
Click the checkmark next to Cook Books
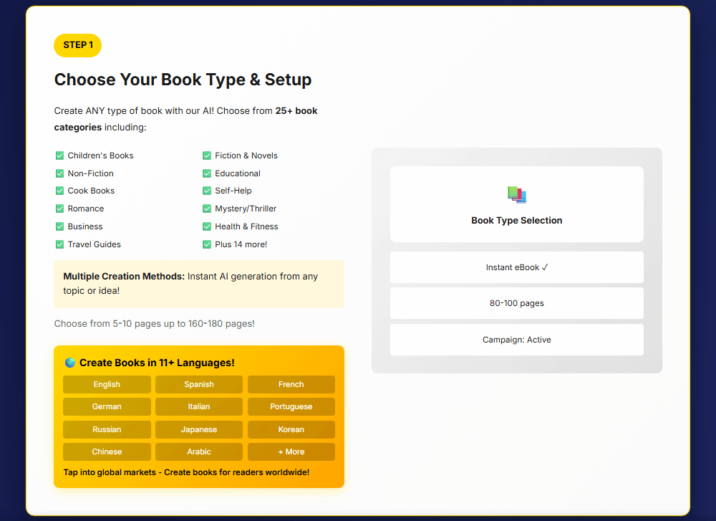click(x=60, y=191)
